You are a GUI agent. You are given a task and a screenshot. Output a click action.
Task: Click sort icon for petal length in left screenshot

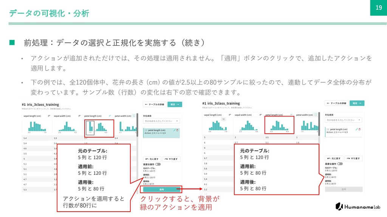click(x=110, y=116)
